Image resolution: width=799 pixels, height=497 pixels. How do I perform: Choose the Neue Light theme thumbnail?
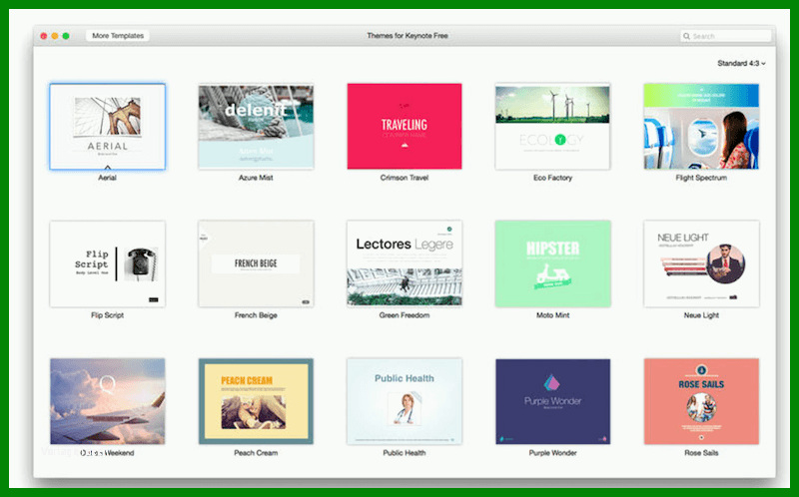(701, 263)
